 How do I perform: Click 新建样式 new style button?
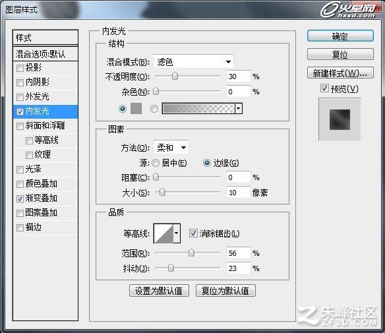click(340, 73)
